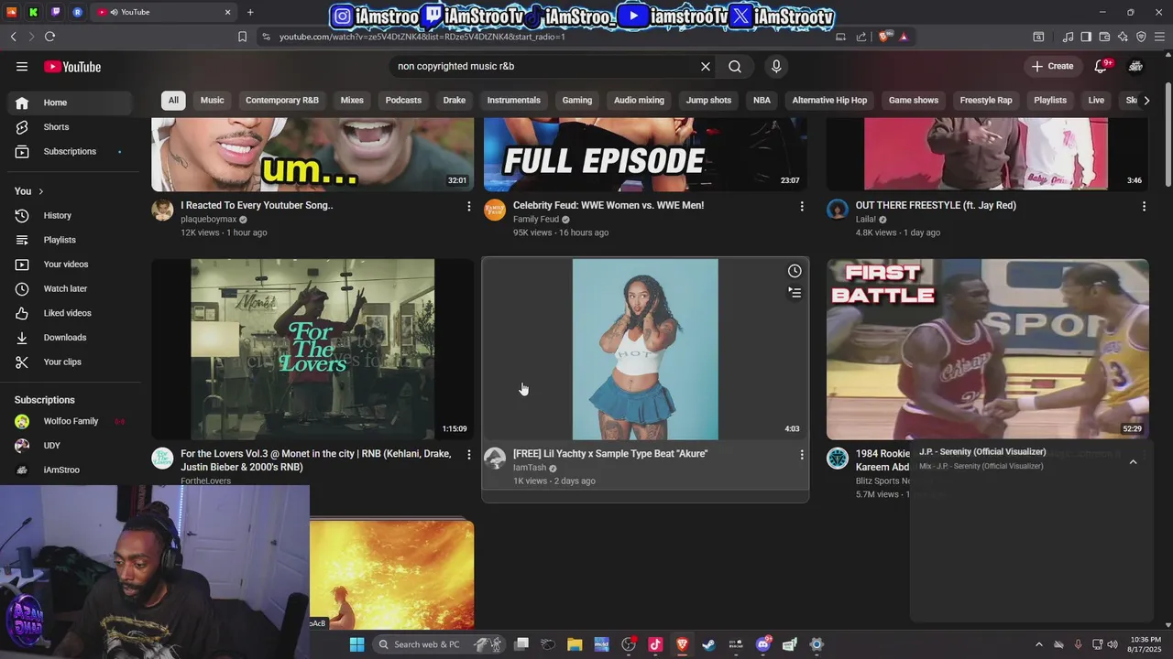Open Discord from taskbar
The width and height of the screenshot is (1173, 659).
point(762,644)
